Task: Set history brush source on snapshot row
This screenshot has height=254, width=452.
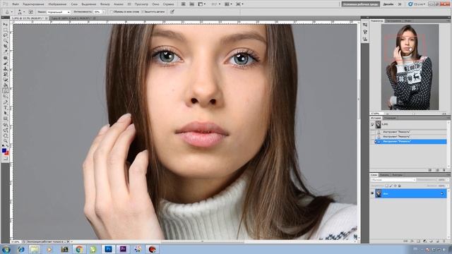Action: 372,124
